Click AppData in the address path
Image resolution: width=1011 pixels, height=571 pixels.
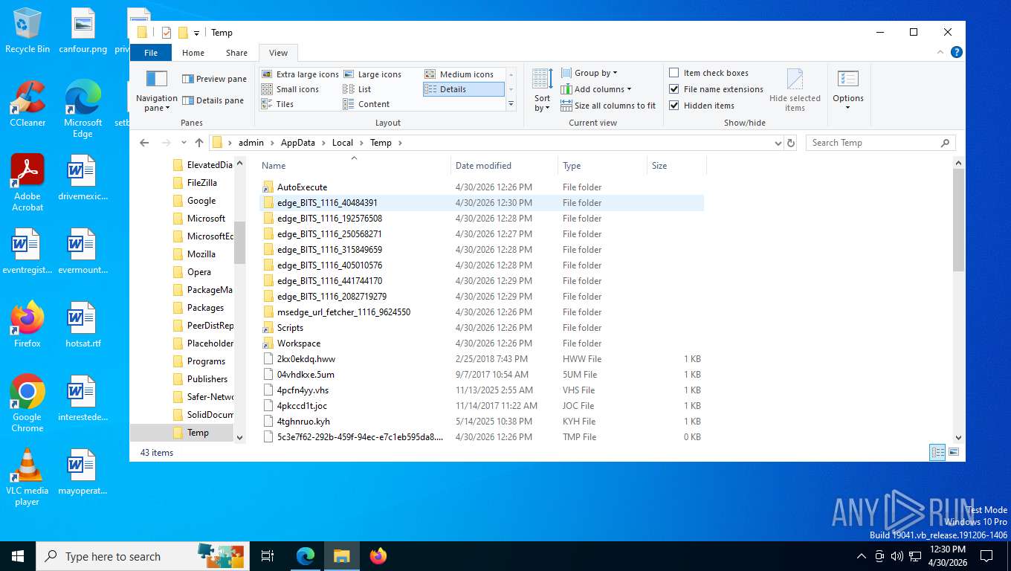pos(298,143)
